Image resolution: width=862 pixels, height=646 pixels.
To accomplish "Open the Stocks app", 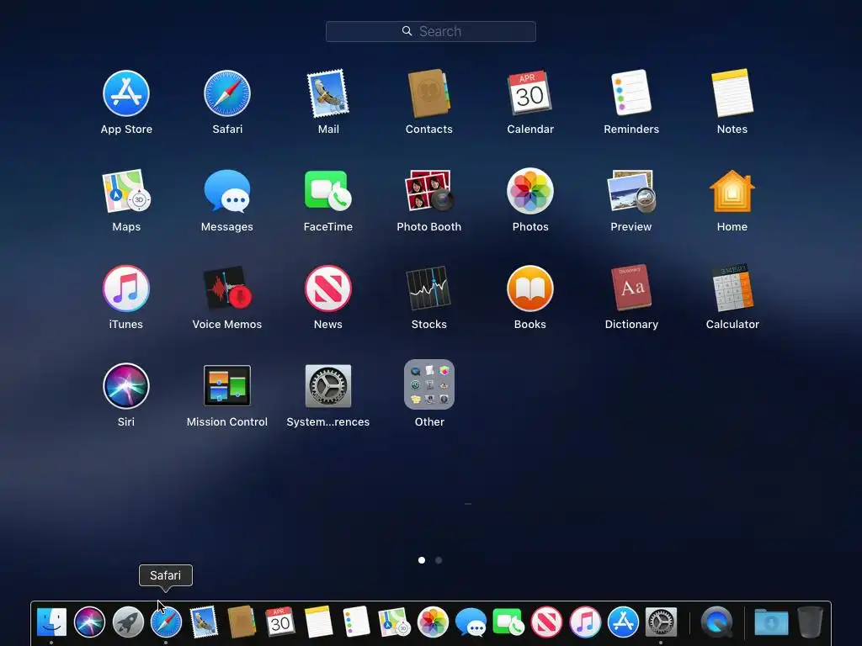I will [428, 289].
